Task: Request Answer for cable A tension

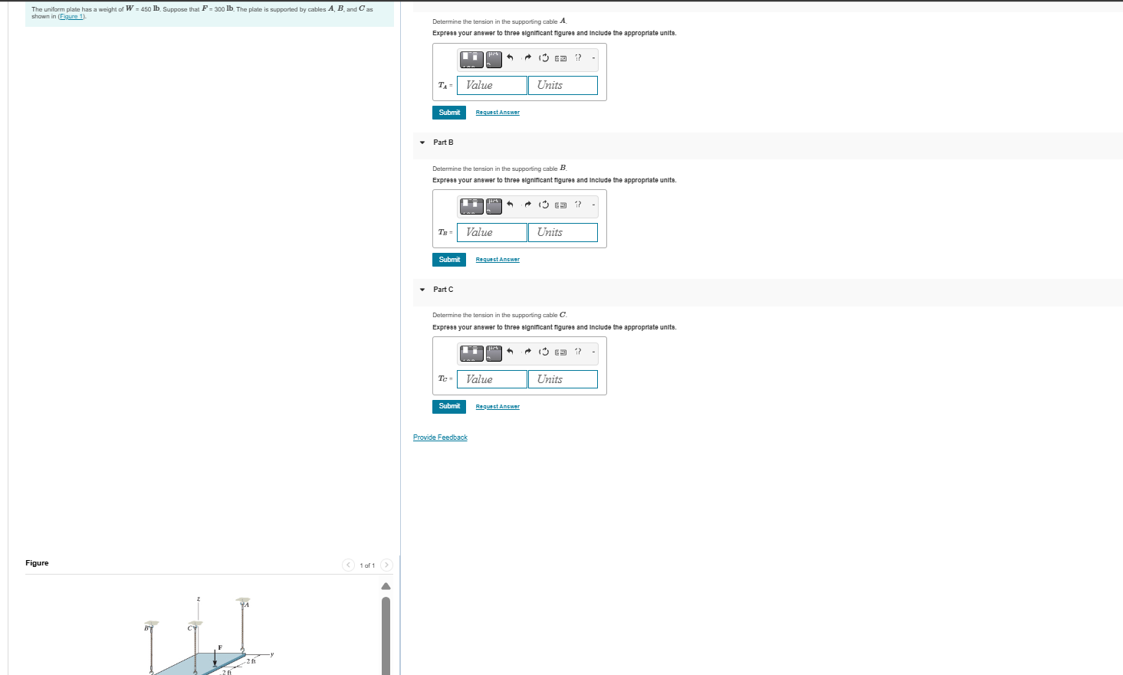Action: point(497,113)
